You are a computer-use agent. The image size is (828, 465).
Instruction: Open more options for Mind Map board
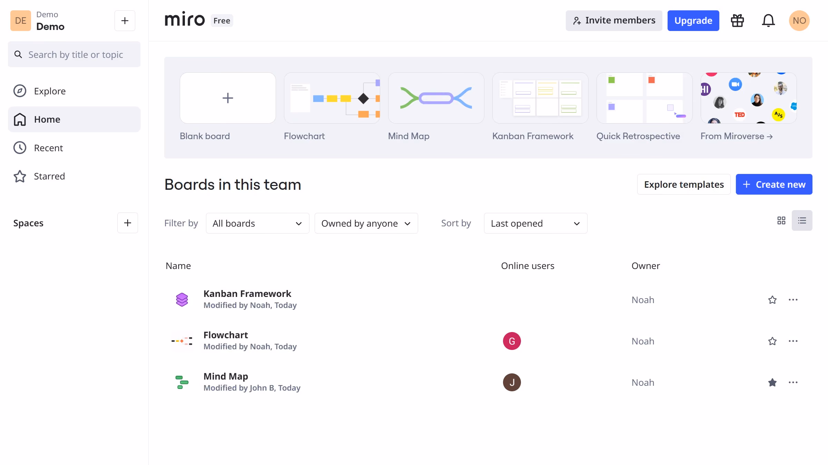pyautogui.click(x=793, y=382)
